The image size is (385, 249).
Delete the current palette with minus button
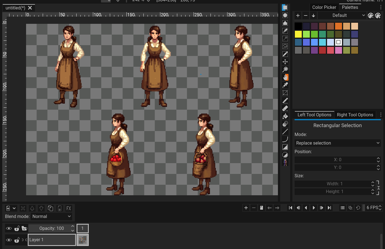pos(306,15)
